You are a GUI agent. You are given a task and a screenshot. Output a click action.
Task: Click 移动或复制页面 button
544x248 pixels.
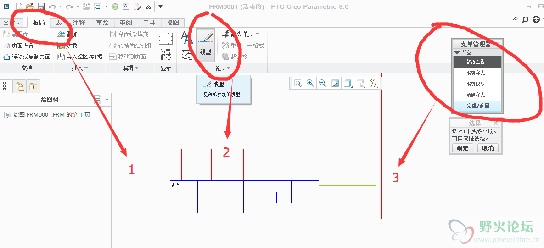(x=26, y=56)
